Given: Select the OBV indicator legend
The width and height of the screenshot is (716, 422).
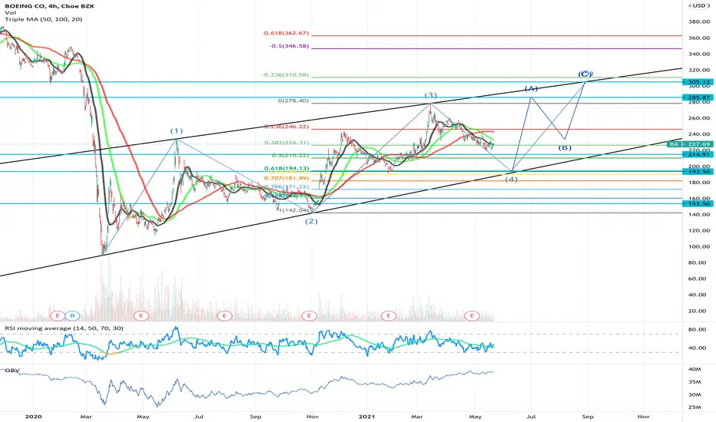Looking at the screenshot, I should [12, 371].
